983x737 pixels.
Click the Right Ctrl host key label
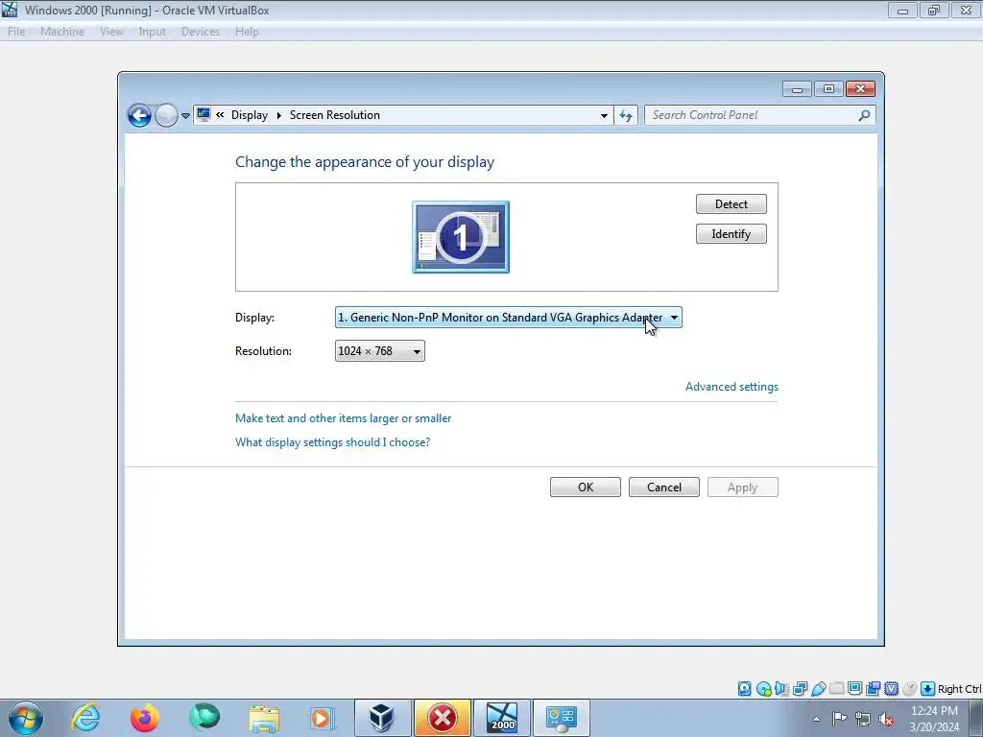click(959, 689)
